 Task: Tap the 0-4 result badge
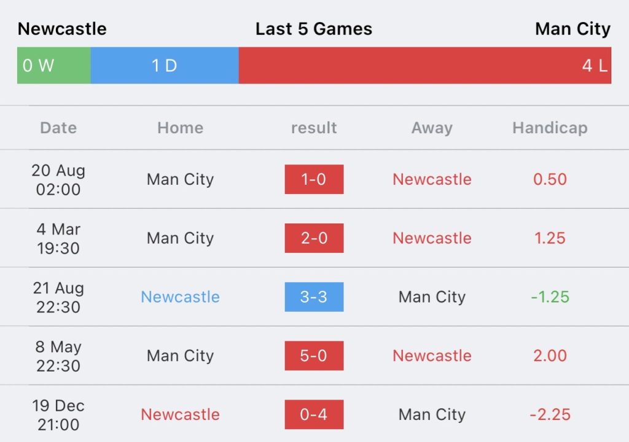click(x=314, y=414)
